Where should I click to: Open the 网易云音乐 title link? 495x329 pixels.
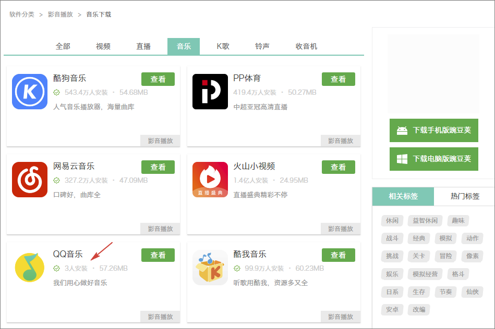point(74,166)
